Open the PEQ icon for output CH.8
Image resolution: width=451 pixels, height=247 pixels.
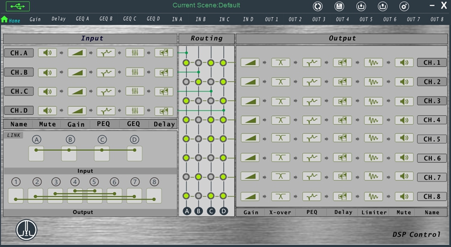[x=311, y=196]
